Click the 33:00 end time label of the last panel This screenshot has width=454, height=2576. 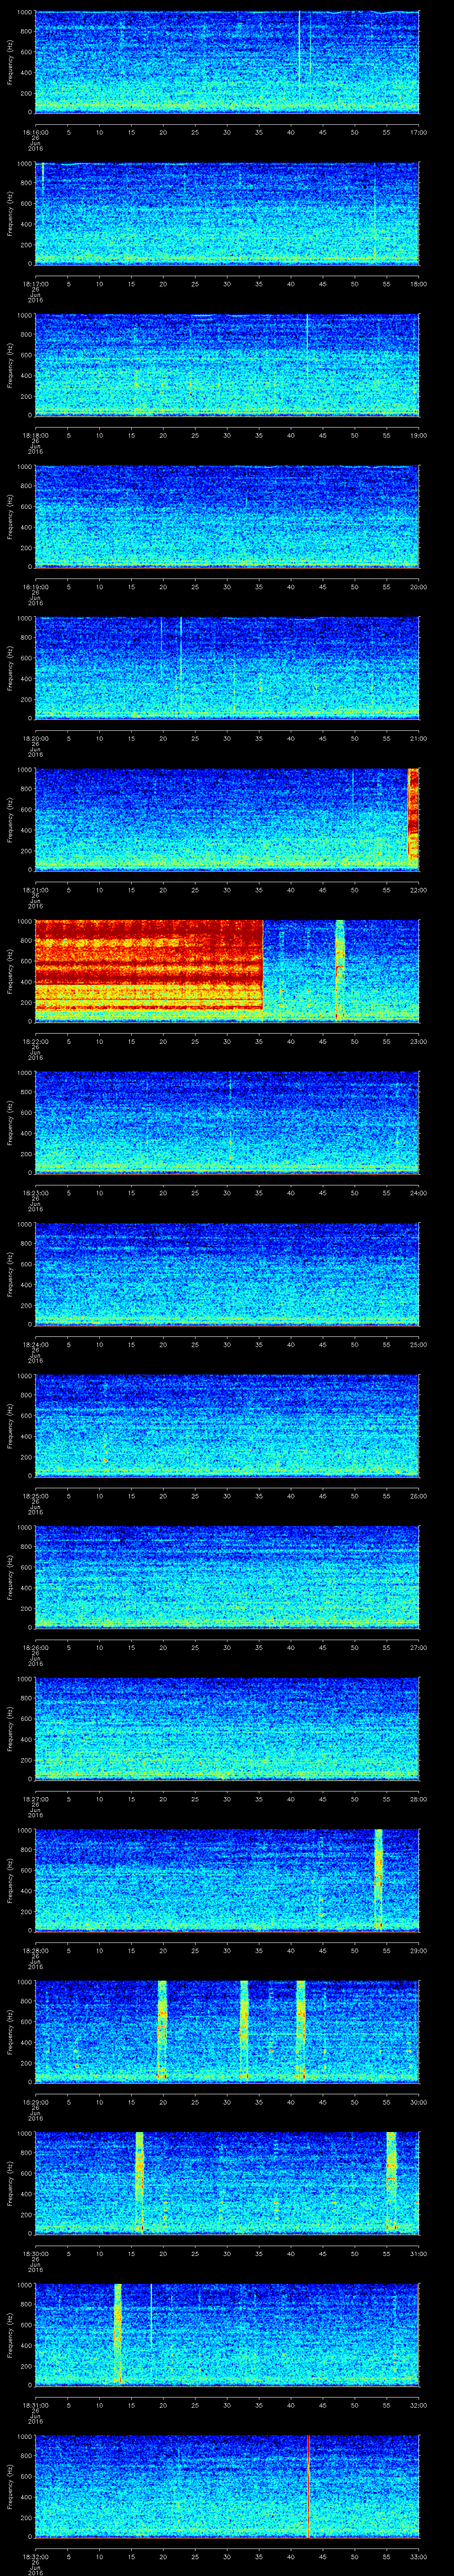click(x=419, y=2557)
